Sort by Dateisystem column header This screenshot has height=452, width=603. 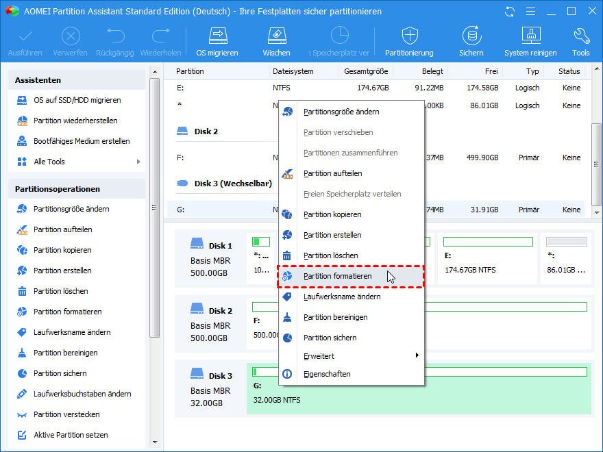(293, 71)
